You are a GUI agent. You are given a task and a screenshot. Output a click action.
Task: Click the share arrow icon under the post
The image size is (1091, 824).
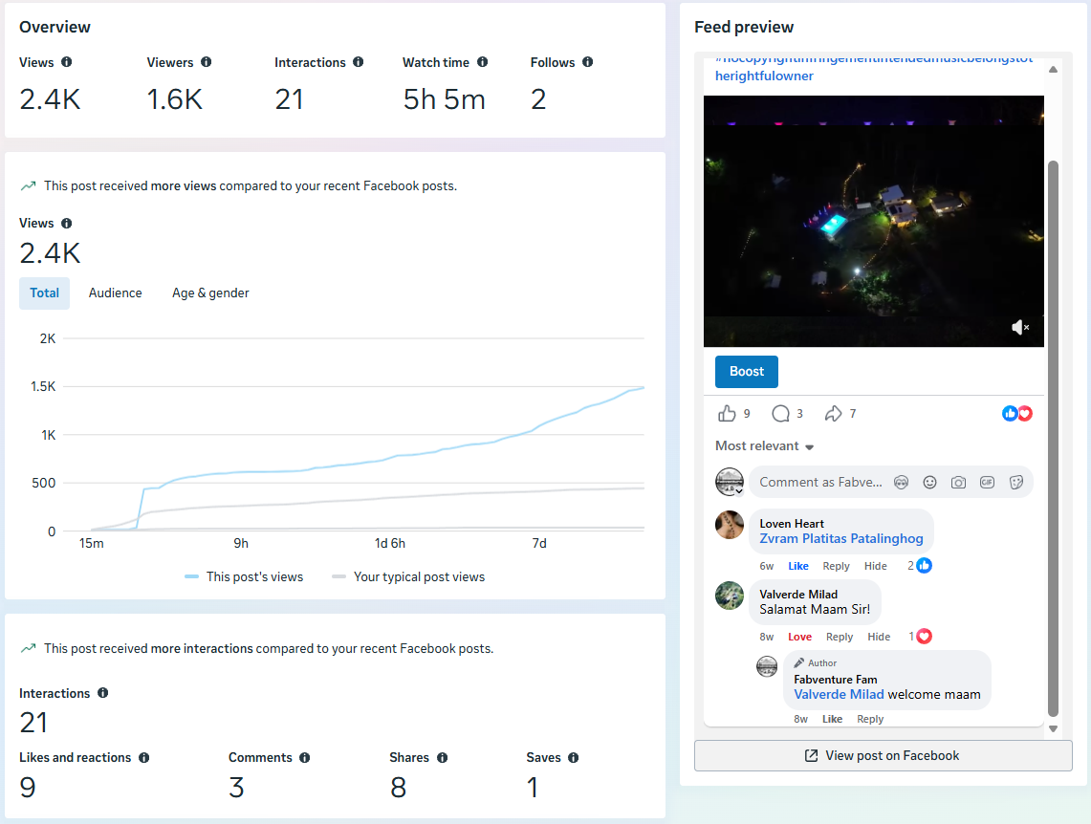pos(833,414)
